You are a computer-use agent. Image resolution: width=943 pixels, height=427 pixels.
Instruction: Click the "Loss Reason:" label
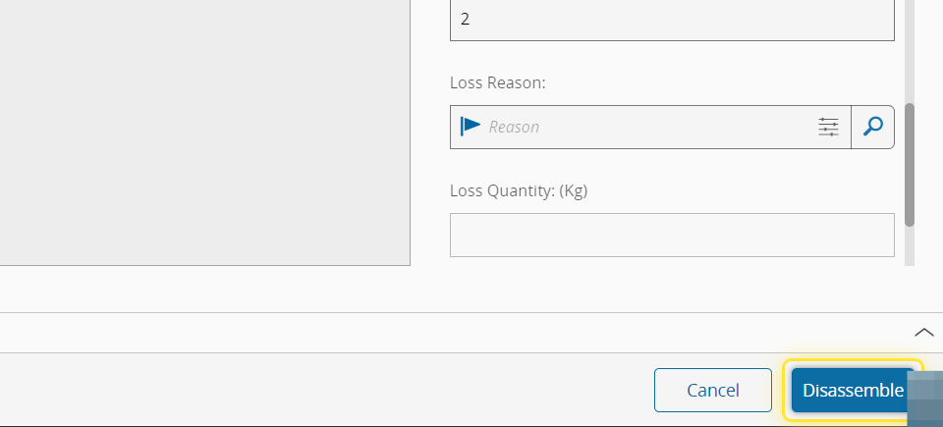(x=497, y=82)
